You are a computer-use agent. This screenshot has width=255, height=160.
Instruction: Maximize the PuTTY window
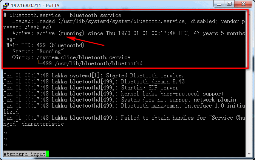(229, 3)
